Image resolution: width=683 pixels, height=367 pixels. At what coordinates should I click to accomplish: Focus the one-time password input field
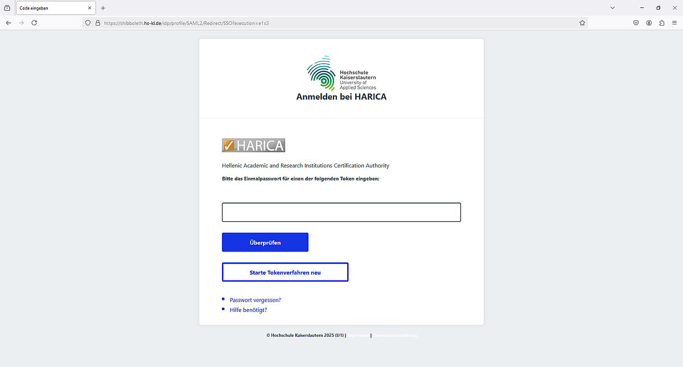341,212
